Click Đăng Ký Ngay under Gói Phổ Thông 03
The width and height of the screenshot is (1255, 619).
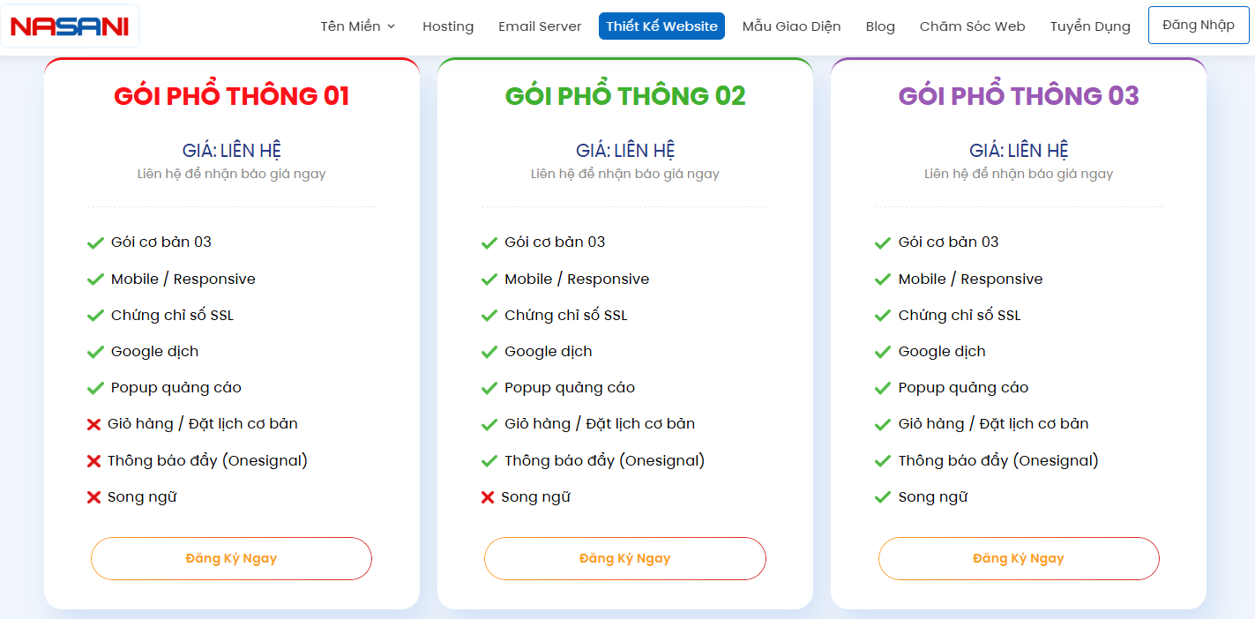point(1019,558)
